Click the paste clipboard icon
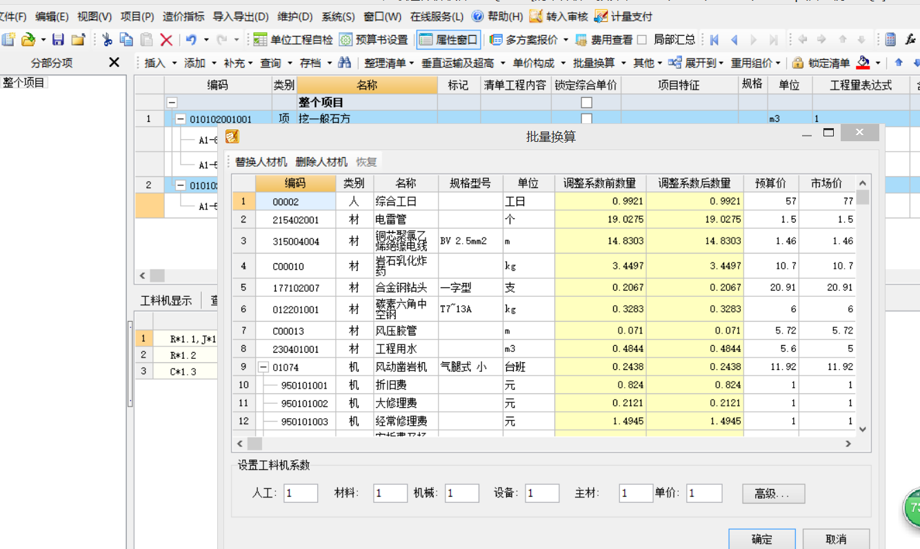 click(x=146, y=39)
